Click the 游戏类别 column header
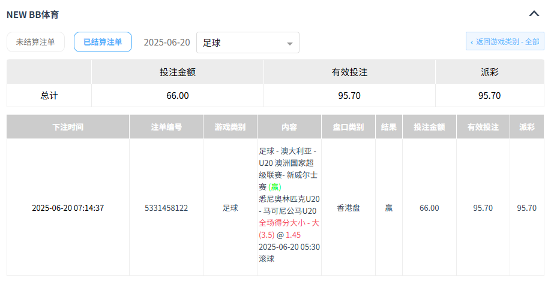 (x=230, y=127)
